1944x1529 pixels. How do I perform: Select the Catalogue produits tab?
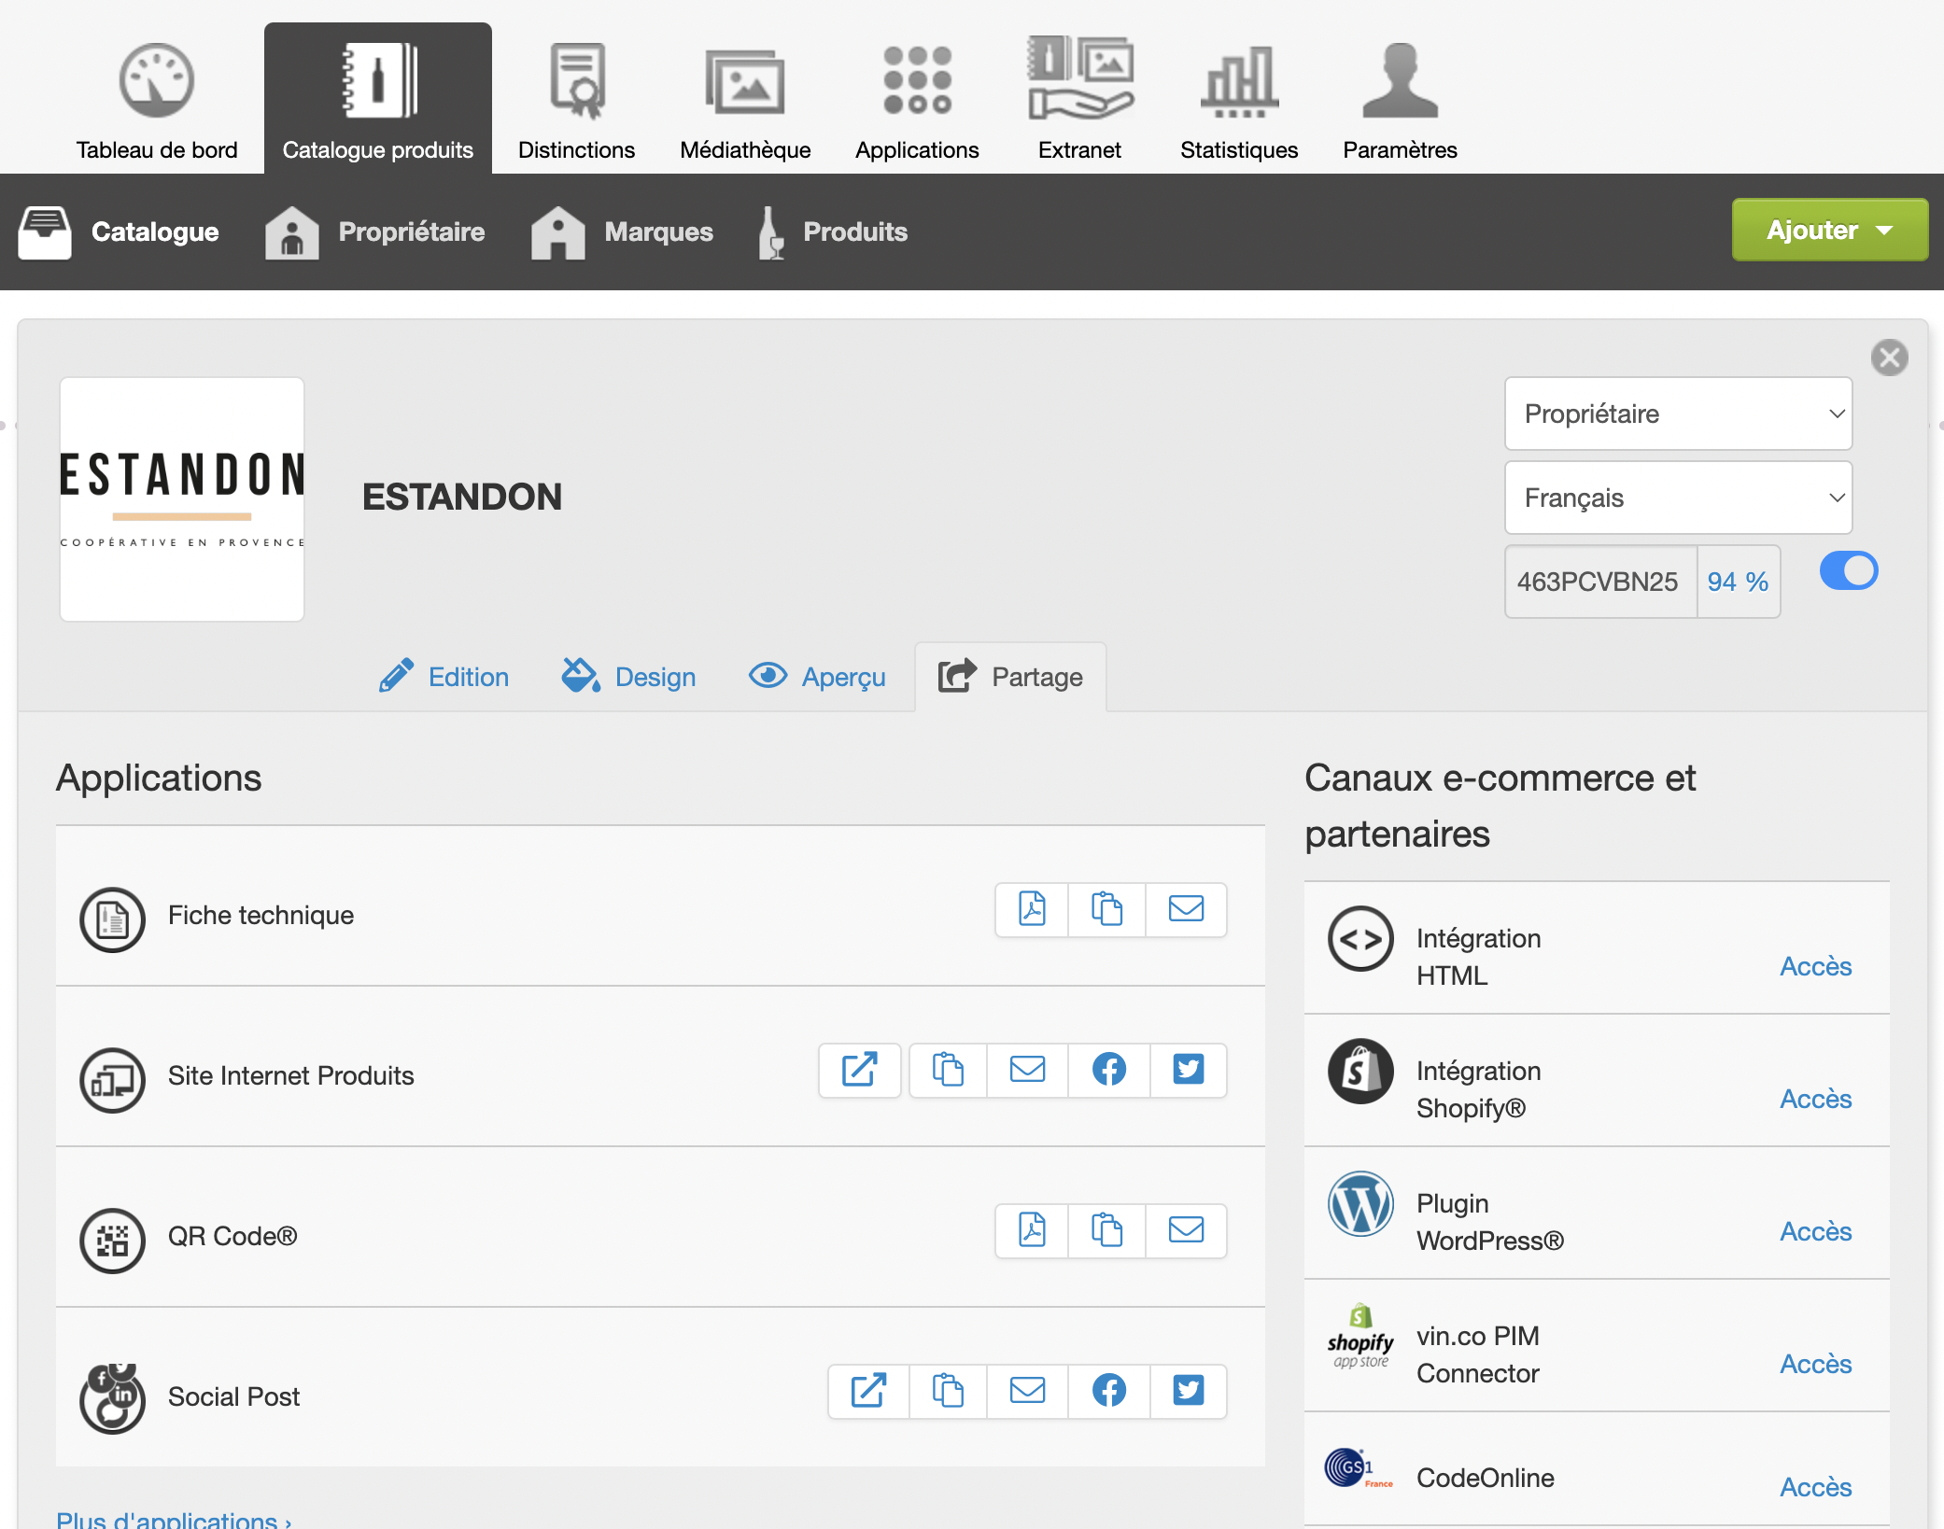coord(377,99)
